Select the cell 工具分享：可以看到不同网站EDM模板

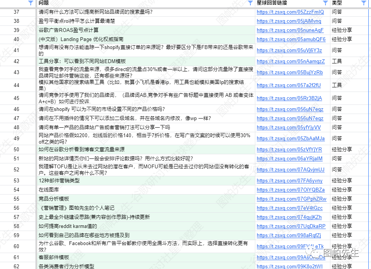tap(95, 61)
